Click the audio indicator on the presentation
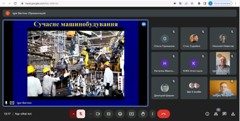 [144, 24]
